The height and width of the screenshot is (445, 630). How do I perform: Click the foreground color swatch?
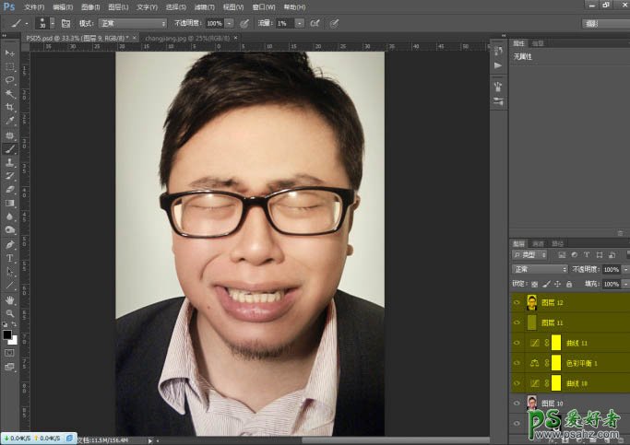[7, 334]
